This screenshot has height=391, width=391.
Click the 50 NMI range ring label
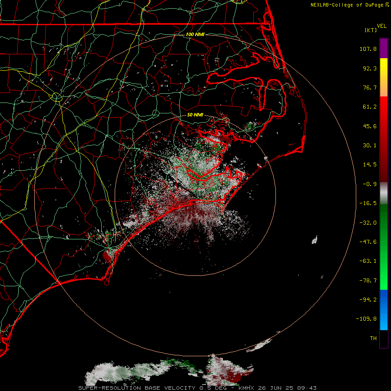coord(195,115)
